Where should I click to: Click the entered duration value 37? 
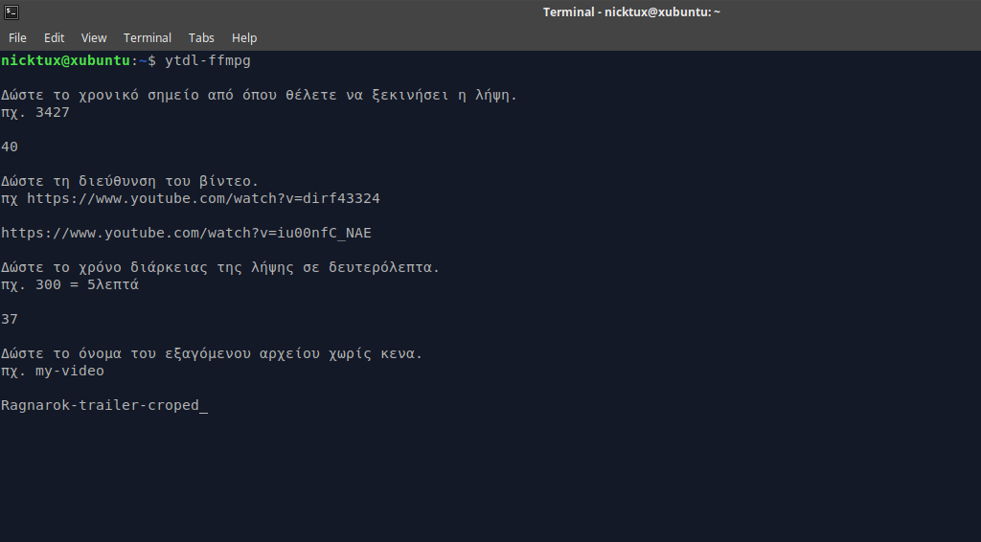(x=10, y=319)
